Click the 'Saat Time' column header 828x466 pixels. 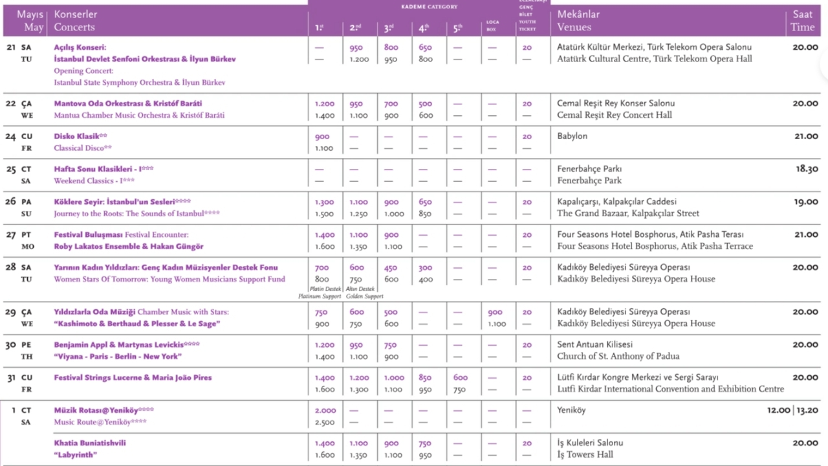[x=803, y=21]
